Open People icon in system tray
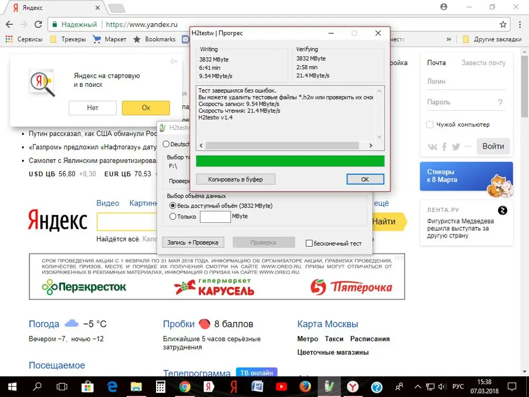Screen dimensions: 529x397 pyautogui.click(x=399, y=387)
